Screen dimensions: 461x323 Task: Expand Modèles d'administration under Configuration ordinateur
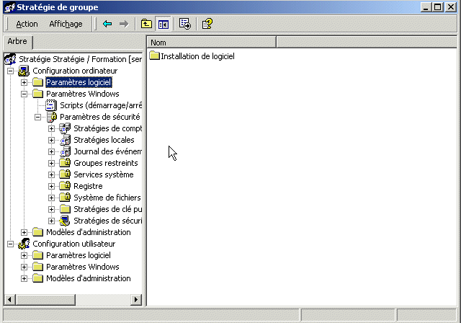24,232
